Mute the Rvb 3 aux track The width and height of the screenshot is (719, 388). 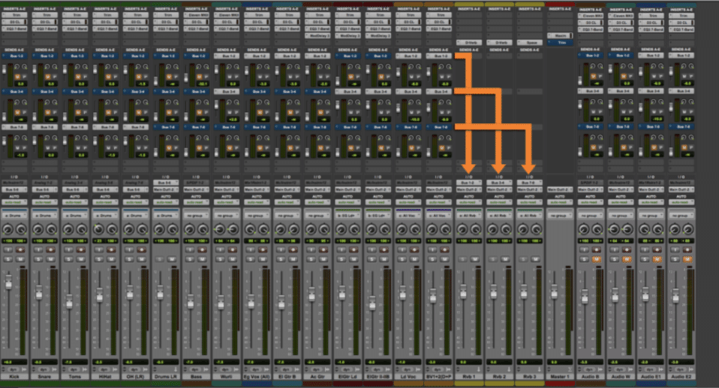535,259
